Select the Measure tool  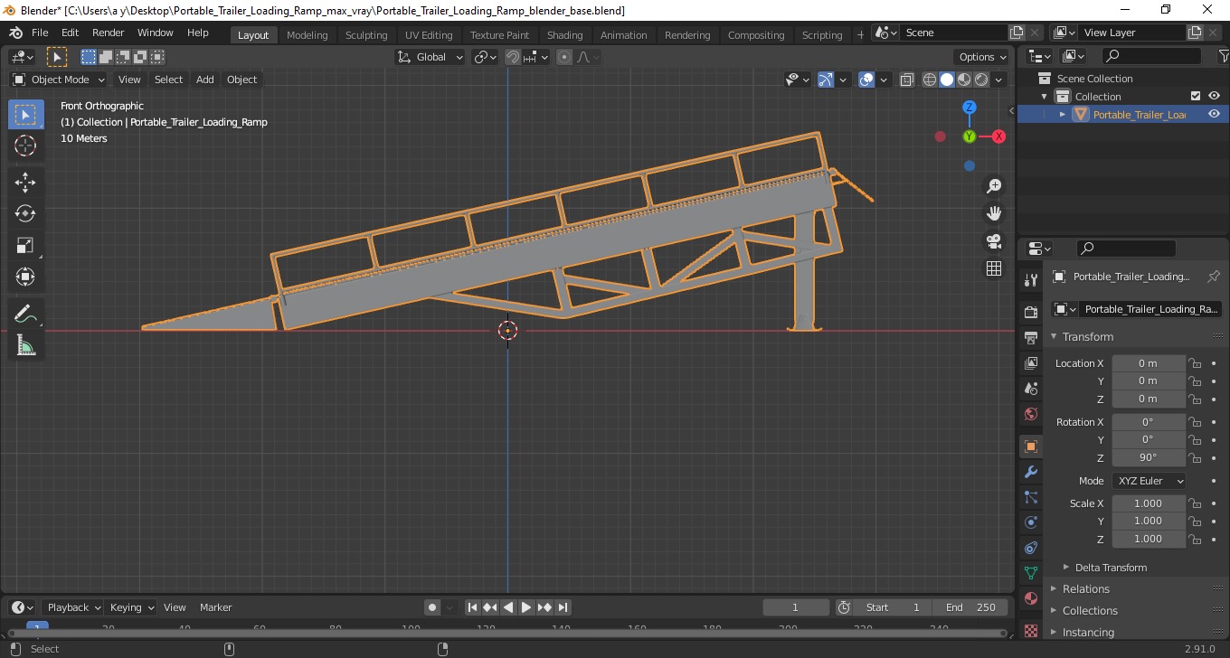coord(25,345)
